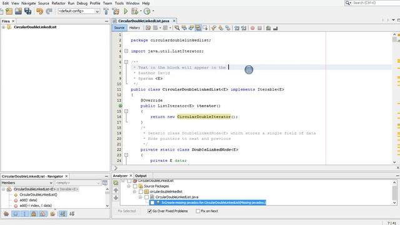This screenshot has width=400, height=225.
Task: Open the Tools menu
Action: tap(119, 3)
